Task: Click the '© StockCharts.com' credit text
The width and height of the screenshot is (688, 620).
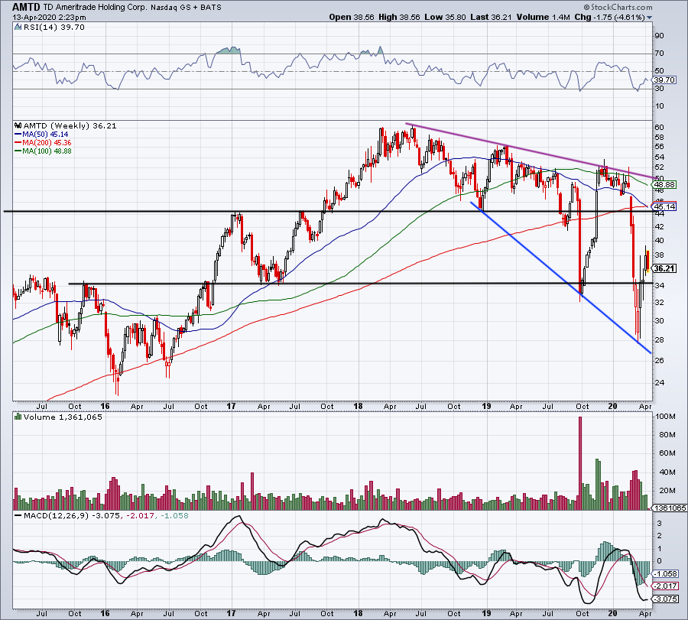Action: coord(618,7)
